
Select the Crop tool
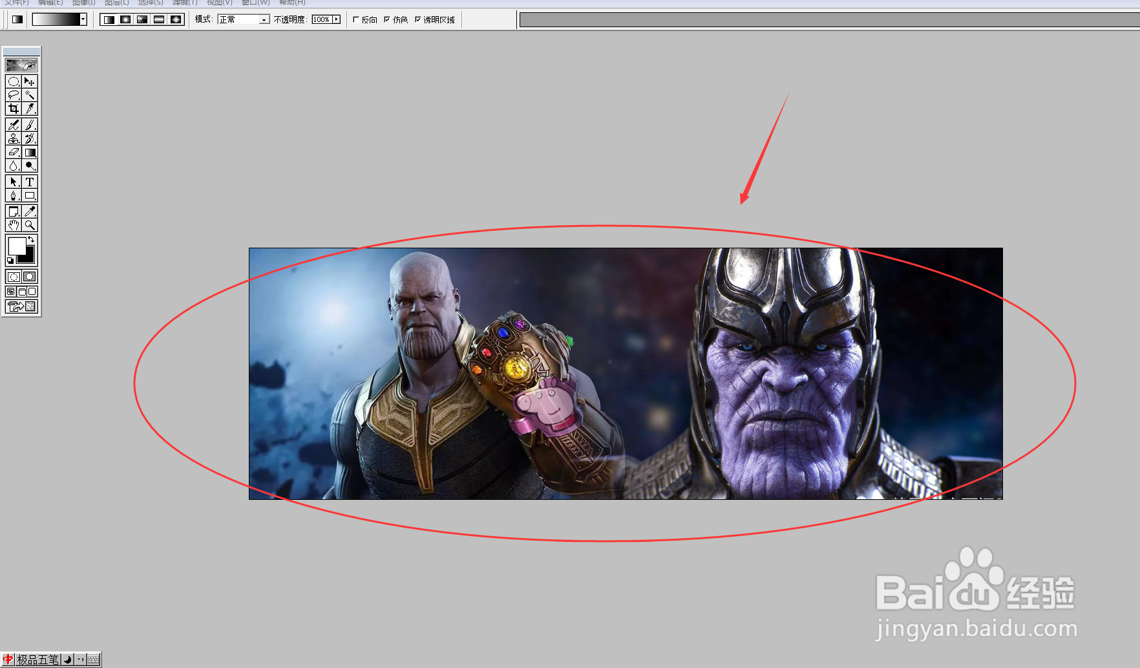(x=14, y=109)
